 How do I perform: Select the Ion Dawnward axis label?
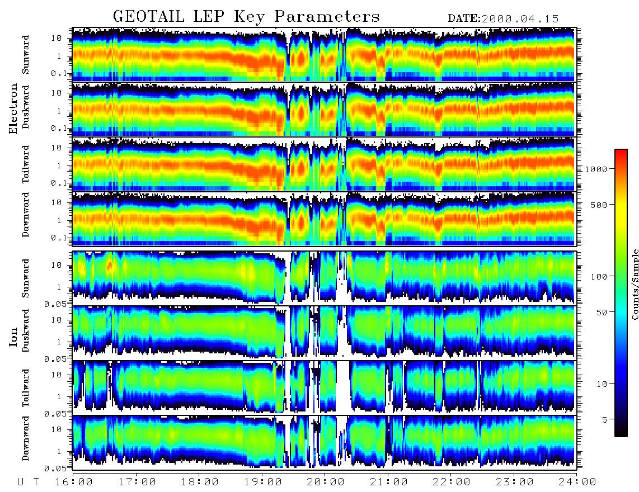tap(26, 438)
